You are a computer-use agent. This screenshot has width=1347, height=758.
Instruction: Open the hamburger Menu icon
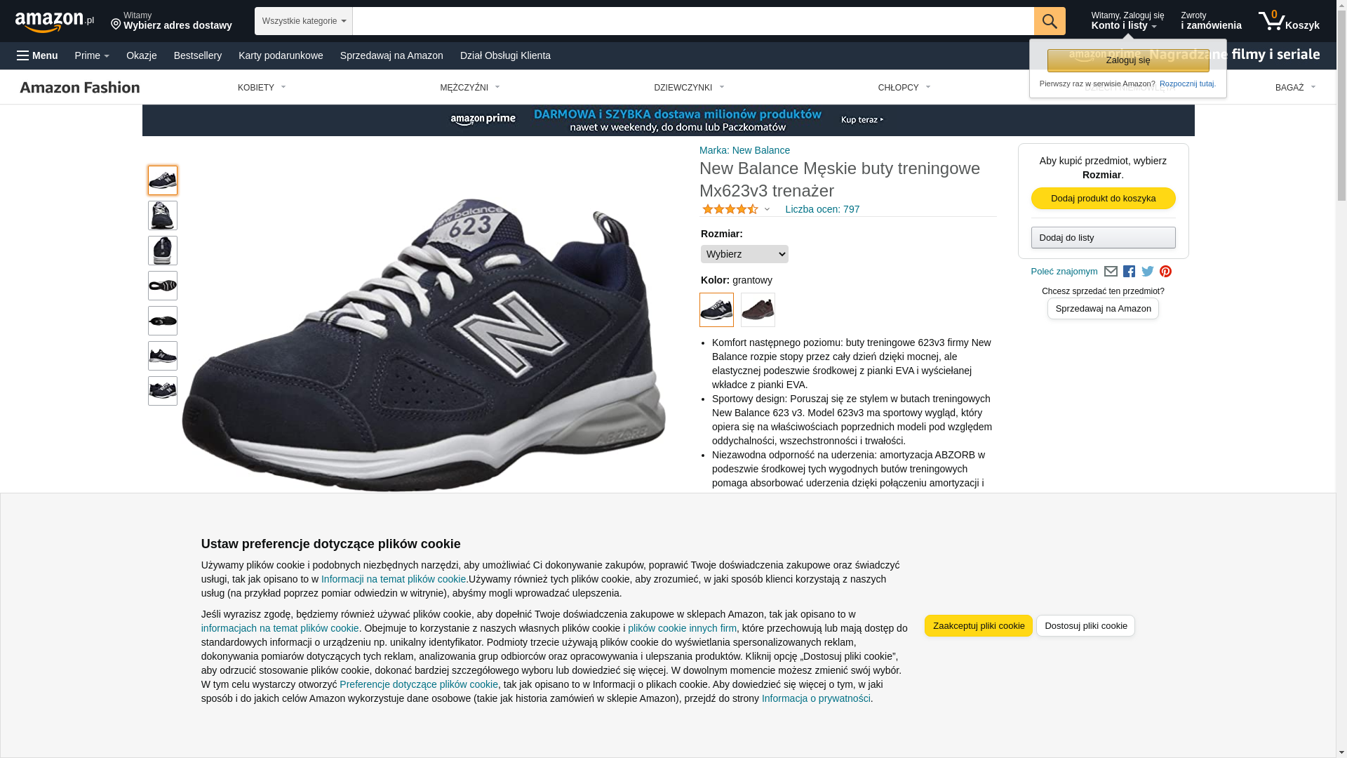37,55
